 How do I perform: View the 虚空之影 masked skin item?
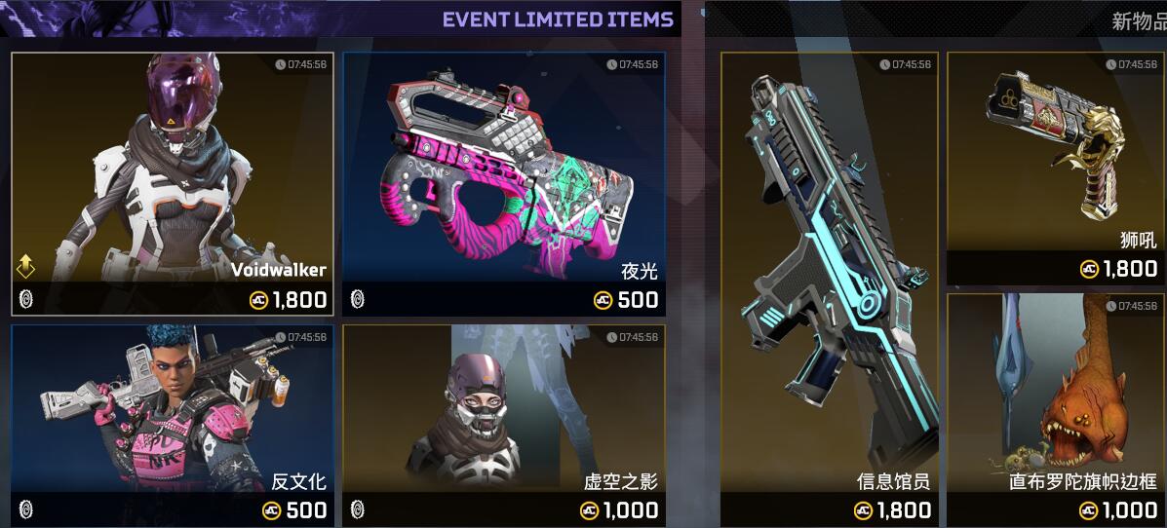point(504,426)
